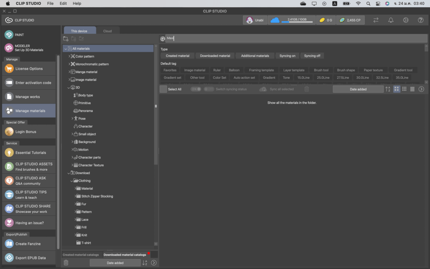Collapse the All materials tree
This screenshot has width=430, height=269.
pyautogui.click(x=65, y=48)
